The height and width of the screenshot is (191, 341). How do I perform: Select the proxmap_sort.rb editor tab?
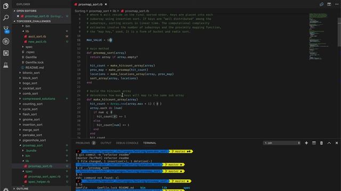click(x=91, y=4)
